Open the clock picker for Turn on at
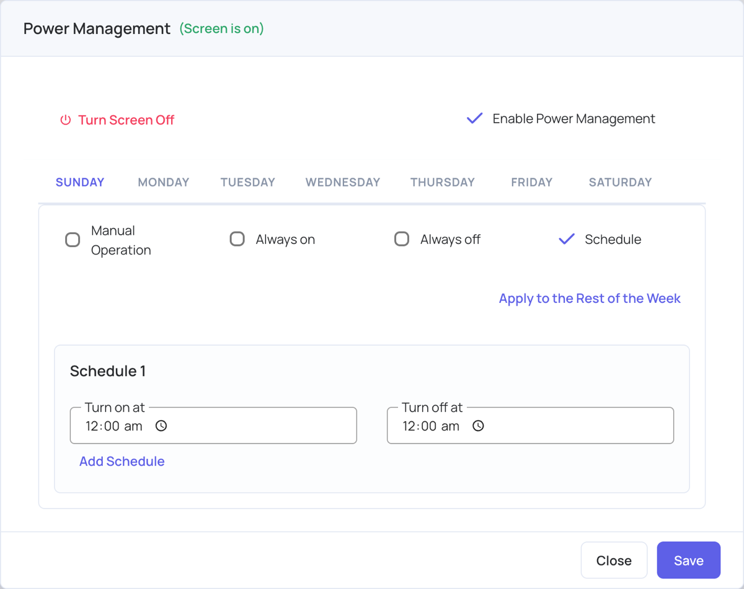The width and height of the screenshot is (744, 589). (161, 426)
